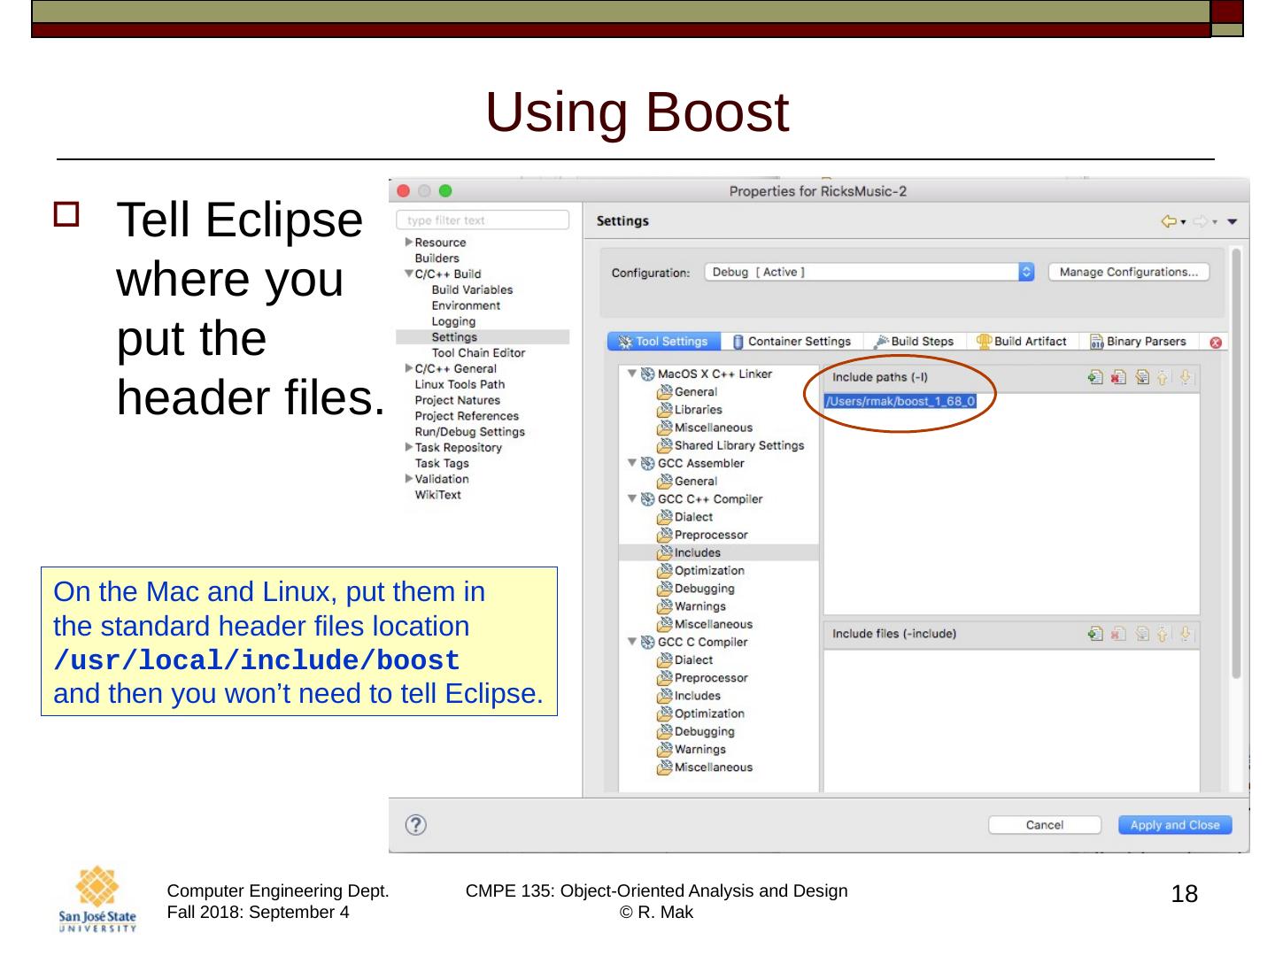Click the Settings pane vertical scrollbar
Image resolution: width=1275 pixels, height=956 pixels.
tap(1236, 460)
